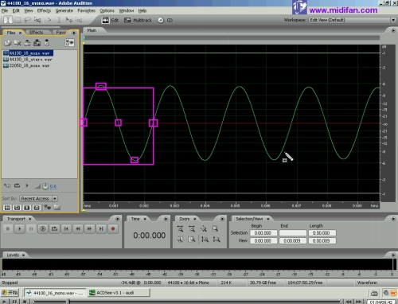Screen dimensions: 398x304
Task: Click the Go to Beginning transport button
Action: pos(66,228)
